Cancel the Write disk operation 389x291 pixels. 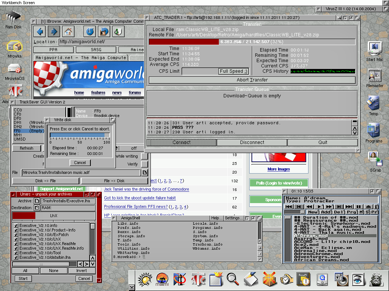[80, 163]
